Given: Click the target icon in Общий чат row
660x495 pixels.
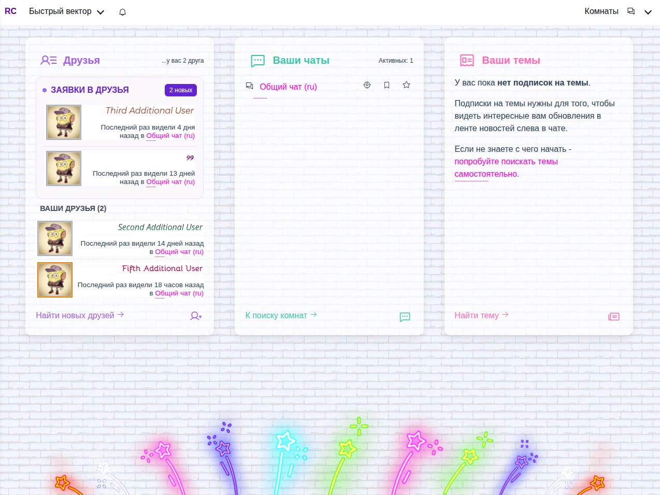Looking at the screenshot, I should [x=367, y=85].
